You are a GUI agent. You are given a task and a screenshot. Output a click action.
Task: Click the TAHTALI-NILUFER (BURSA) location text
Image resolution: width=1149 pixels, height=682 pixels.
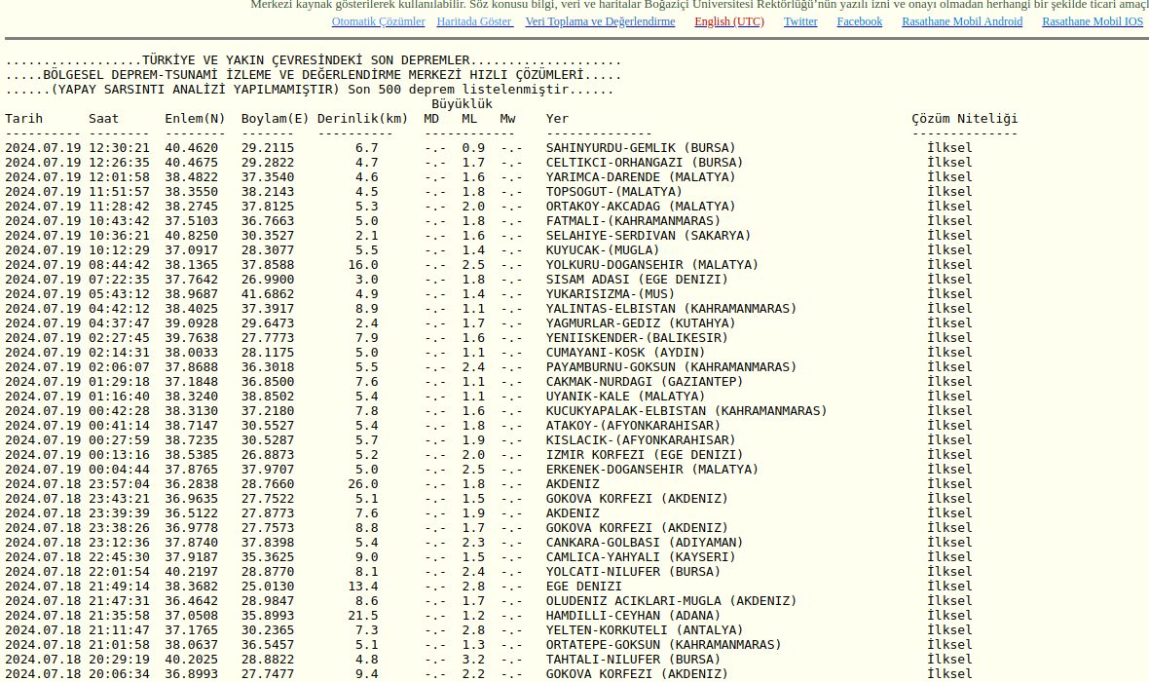click(x=633, y=660)
